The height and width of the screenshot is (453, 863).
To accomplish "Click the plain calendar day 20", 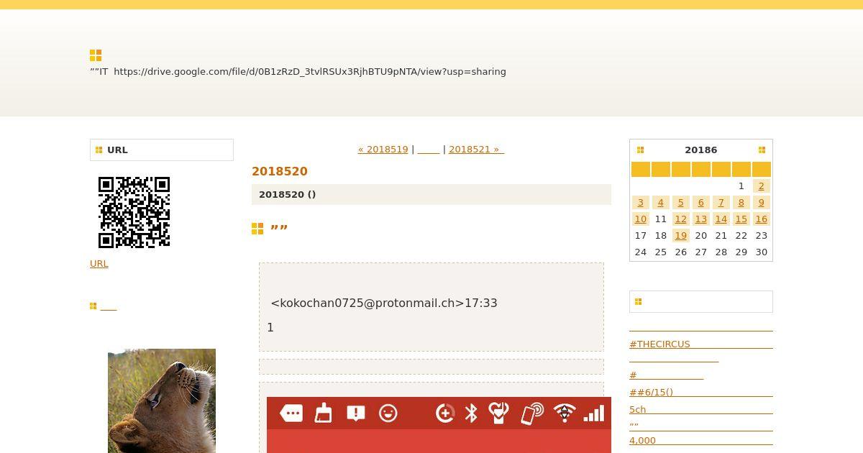I will [701, 236].
